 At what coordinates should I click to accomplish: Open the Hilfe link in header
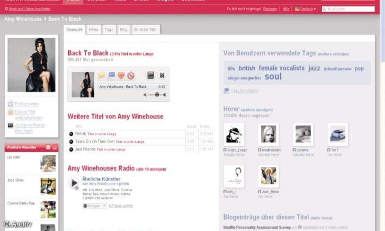point(286,9)
